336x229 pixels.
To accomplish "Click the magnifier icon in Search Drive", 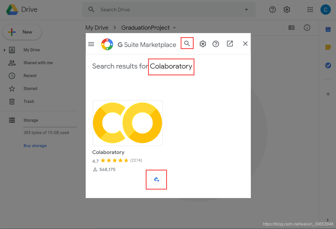I will coord(91,10).
